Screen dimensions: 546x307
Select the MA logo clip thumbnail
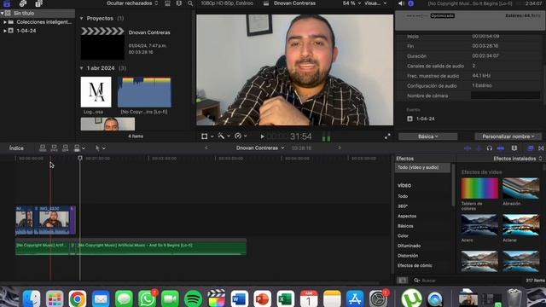(x=96, y=92)
